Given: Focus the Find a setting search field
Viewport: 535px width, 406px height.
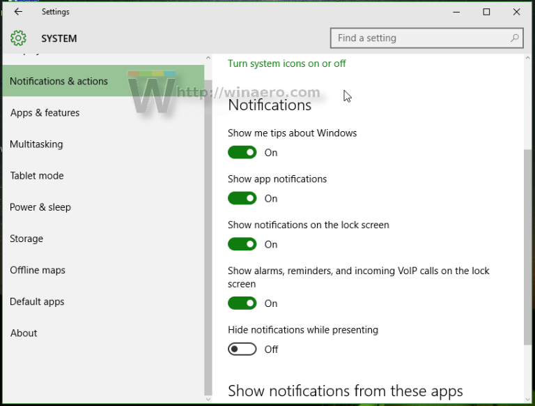Looking at the screenshot, I should coord(426,38).
